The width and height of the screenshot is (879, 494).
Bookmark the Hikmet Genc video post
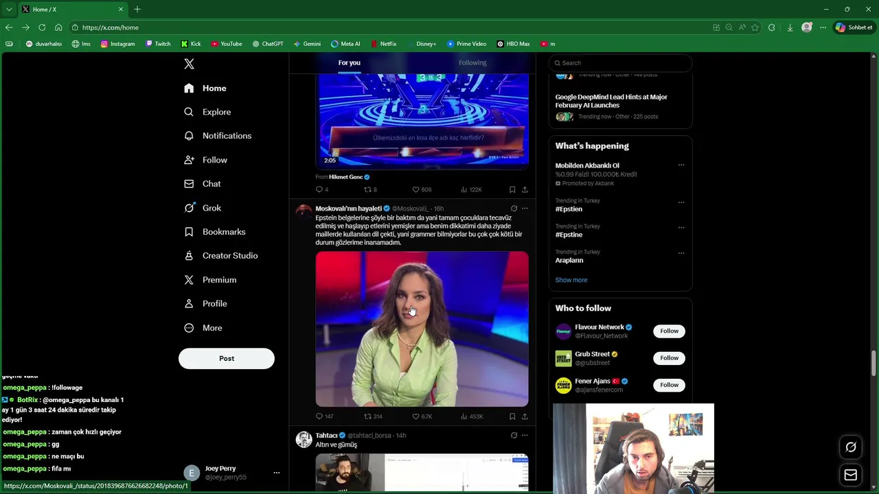(512, 189)
